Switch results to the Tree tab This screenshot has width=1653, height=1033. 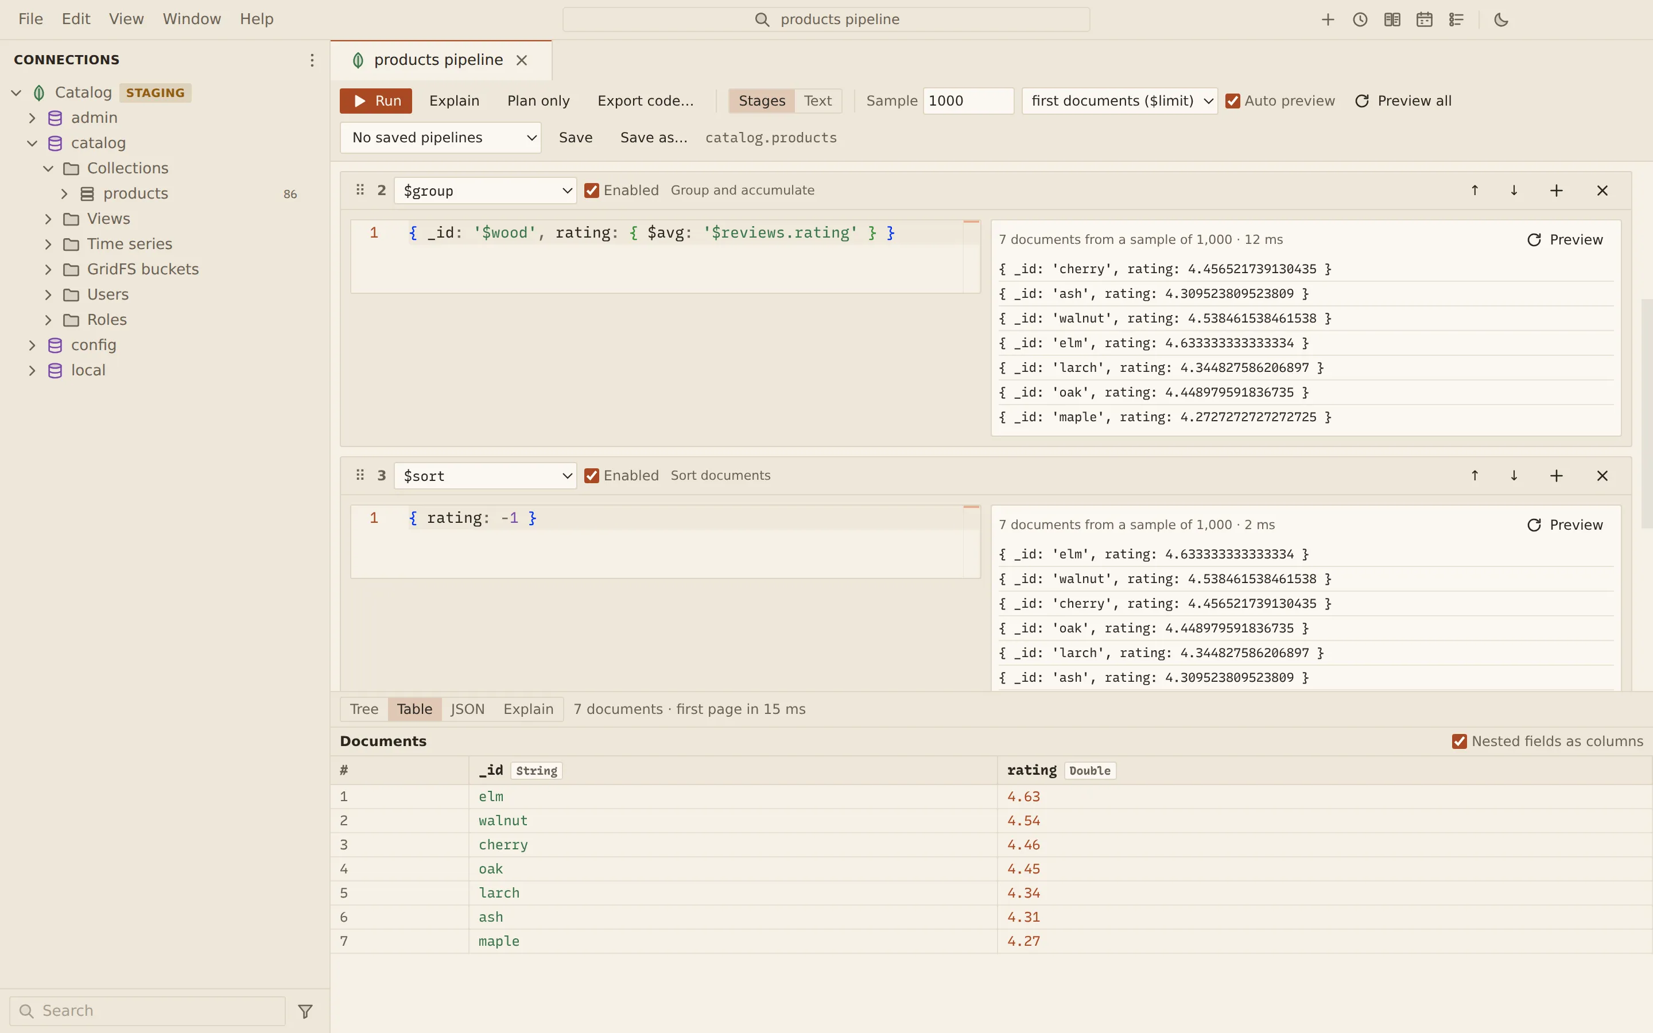364,709
